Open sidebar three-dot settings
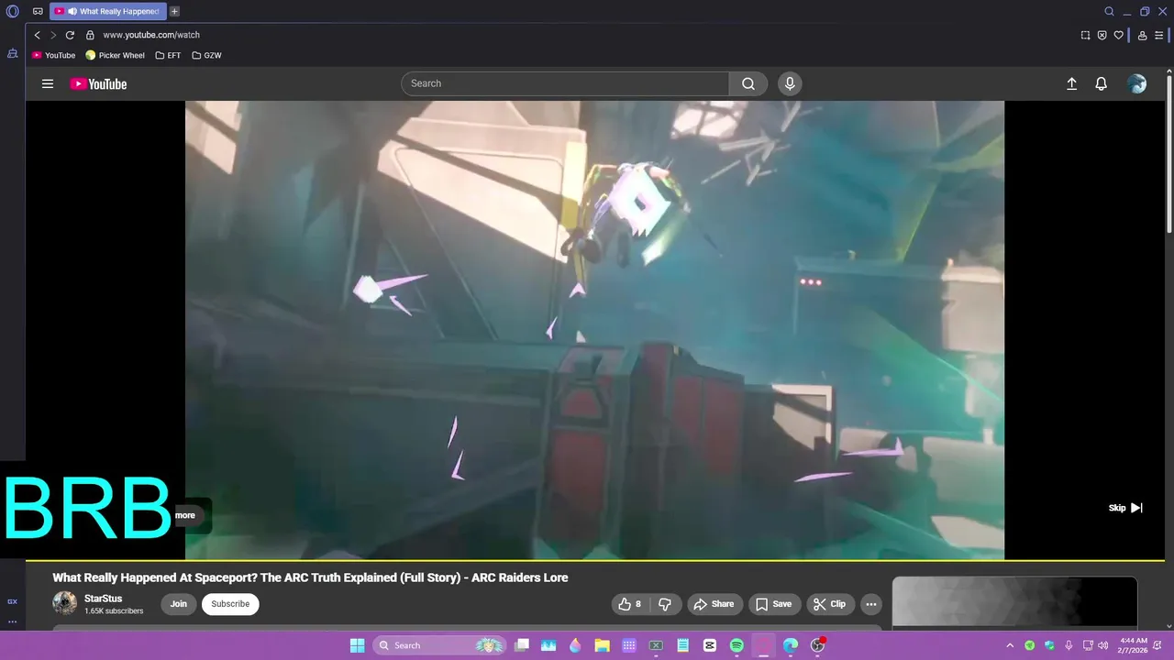The width and height of the screenshot is (1174, 660). 12,621
